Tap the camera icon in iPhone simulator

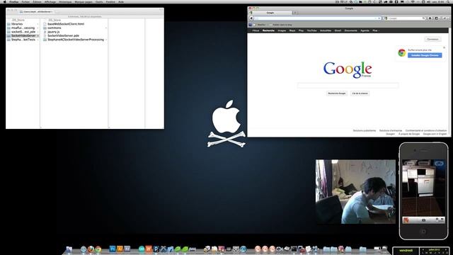click(423, 220)
